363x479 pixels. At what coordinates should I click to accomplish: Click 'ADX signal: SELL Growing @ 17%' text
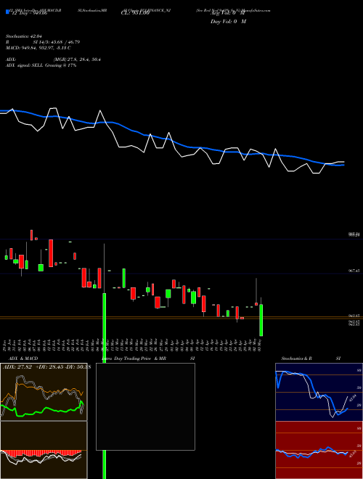coord(41,65)
